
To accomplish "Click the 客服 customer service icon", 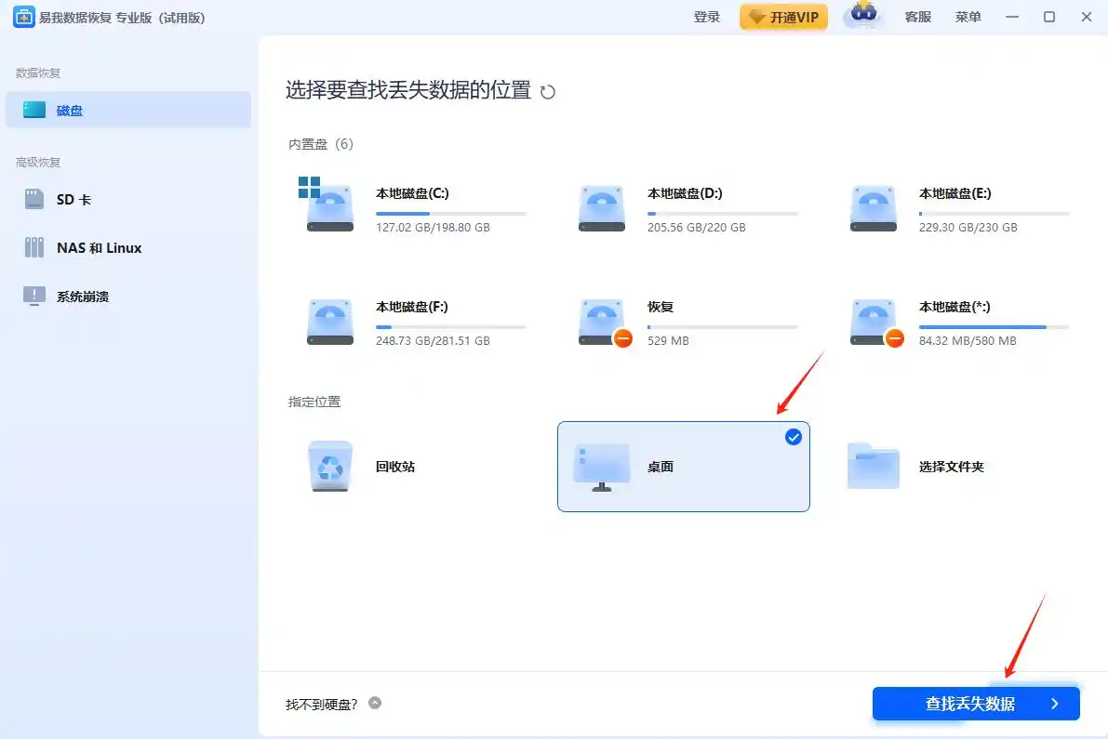I will tap(917, 17).
